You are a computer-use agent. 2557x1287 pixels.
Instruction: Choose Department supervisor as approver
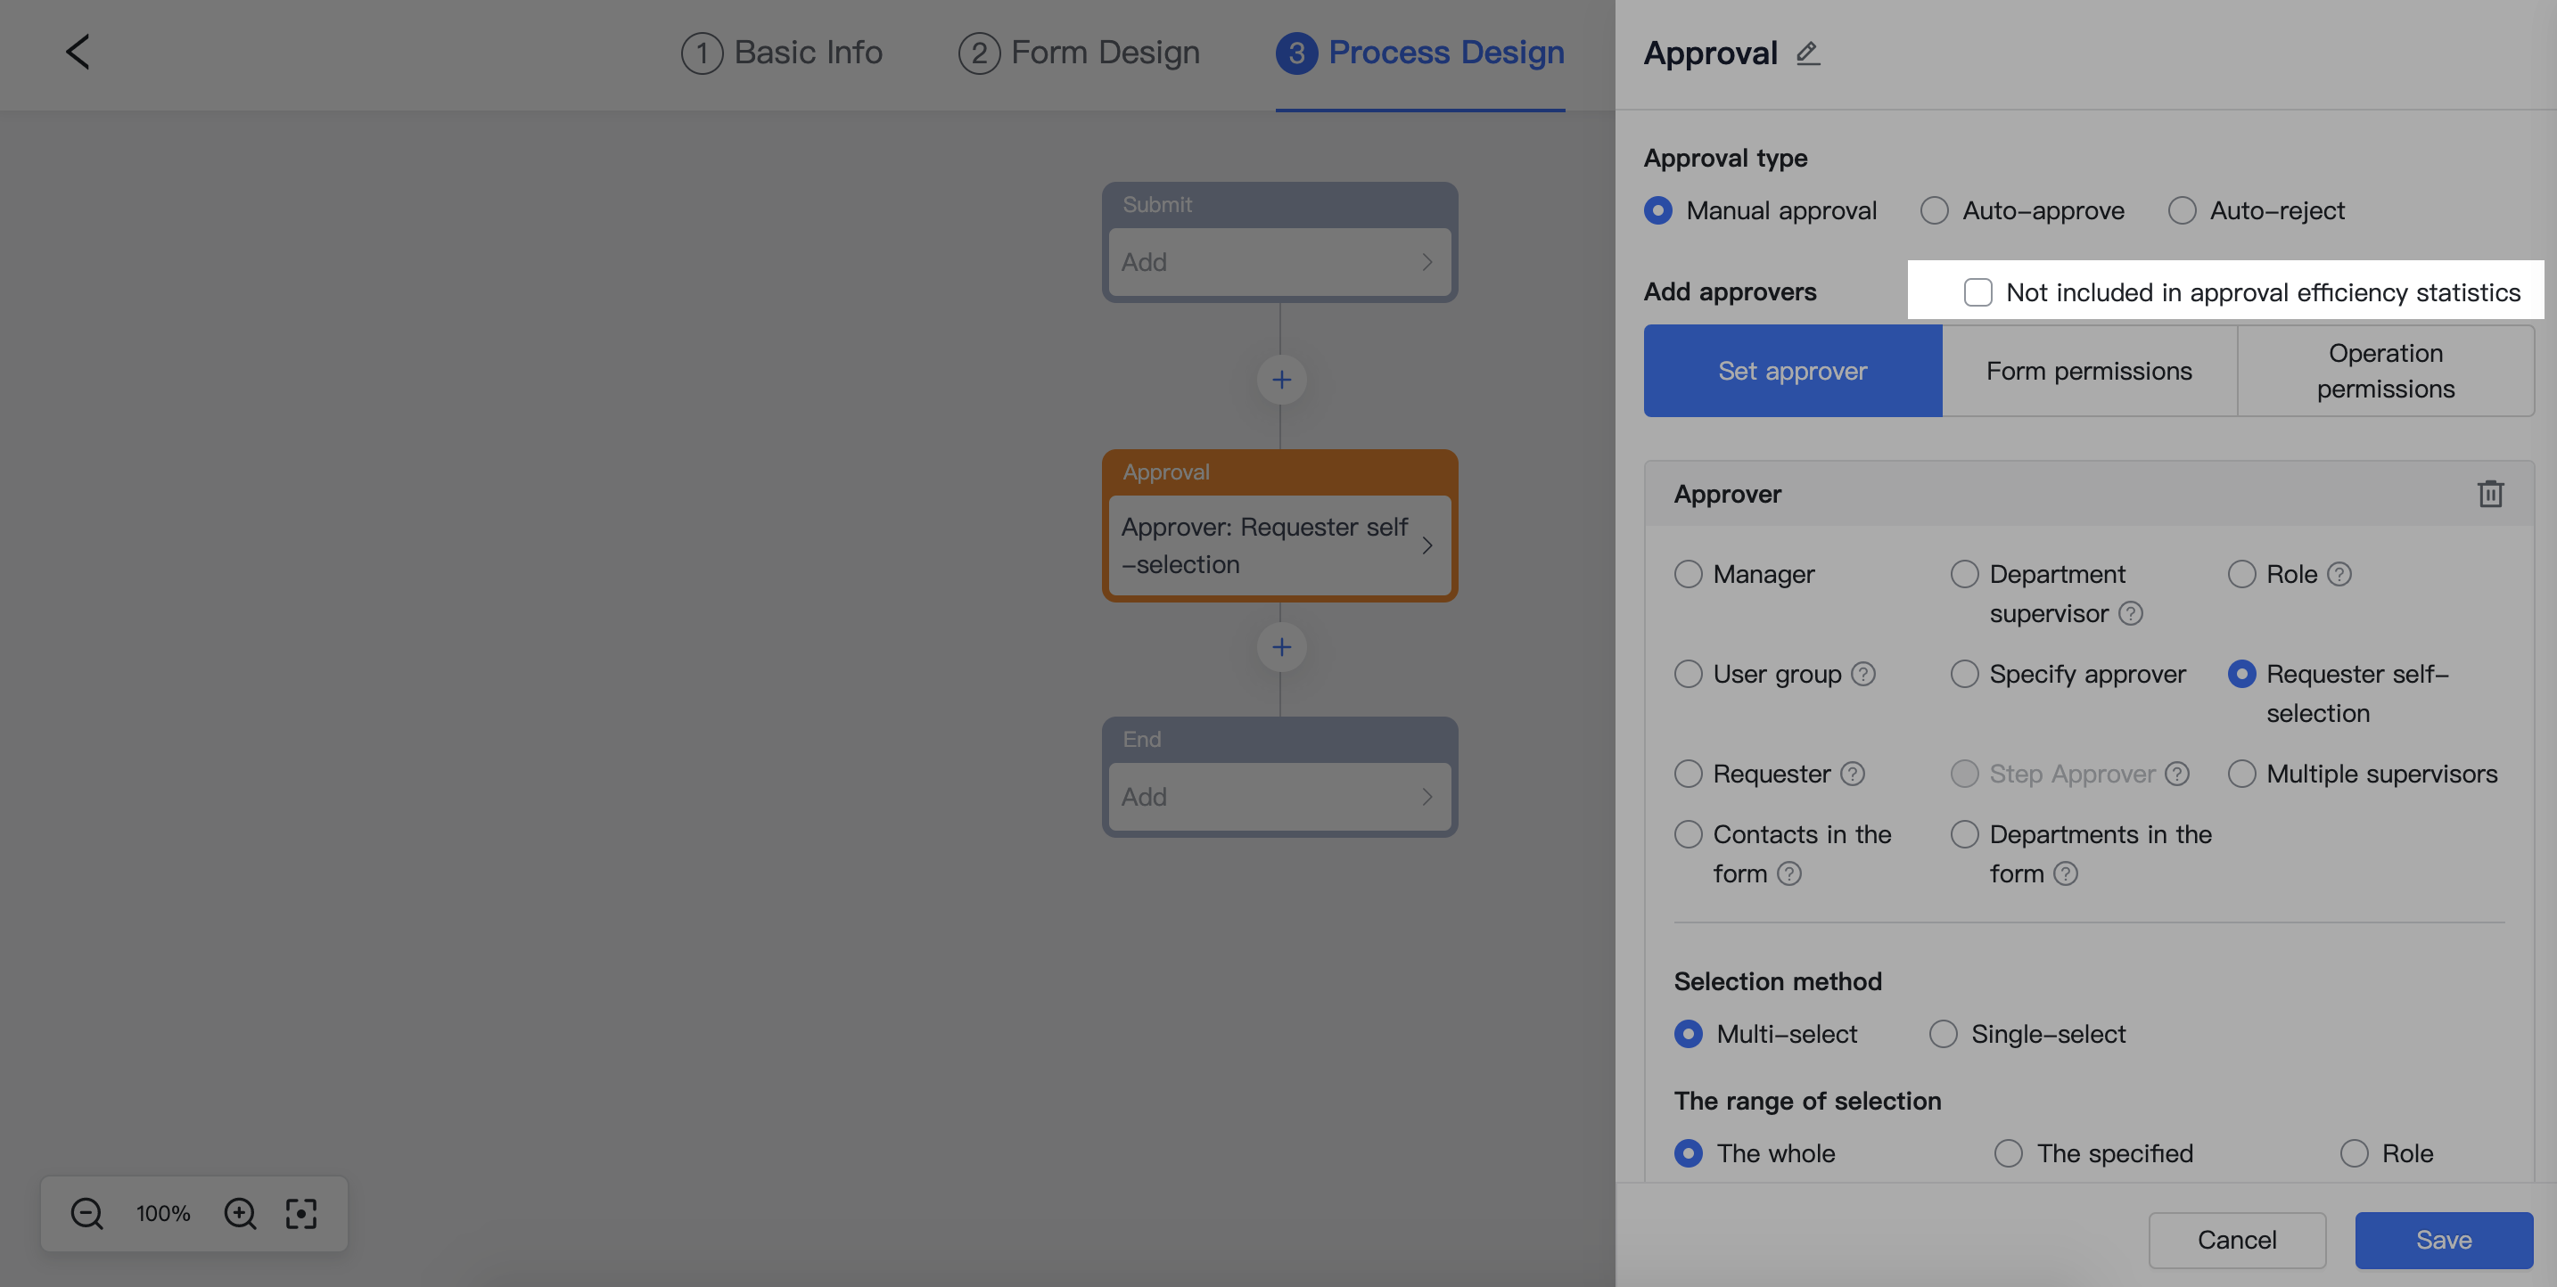click(1964, 575)
